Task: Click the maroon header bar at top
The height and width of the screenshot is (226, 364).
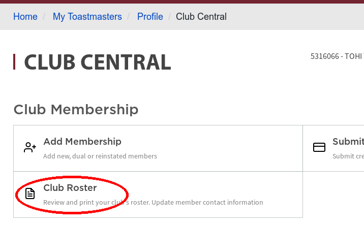Action: [182, 2]
